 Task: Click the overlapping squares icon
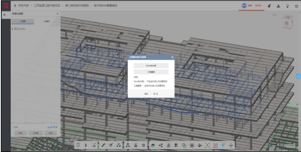pos(184,146)
